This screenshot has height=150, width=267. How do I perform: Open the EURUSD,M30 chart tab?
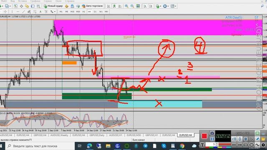pos(134,135)
